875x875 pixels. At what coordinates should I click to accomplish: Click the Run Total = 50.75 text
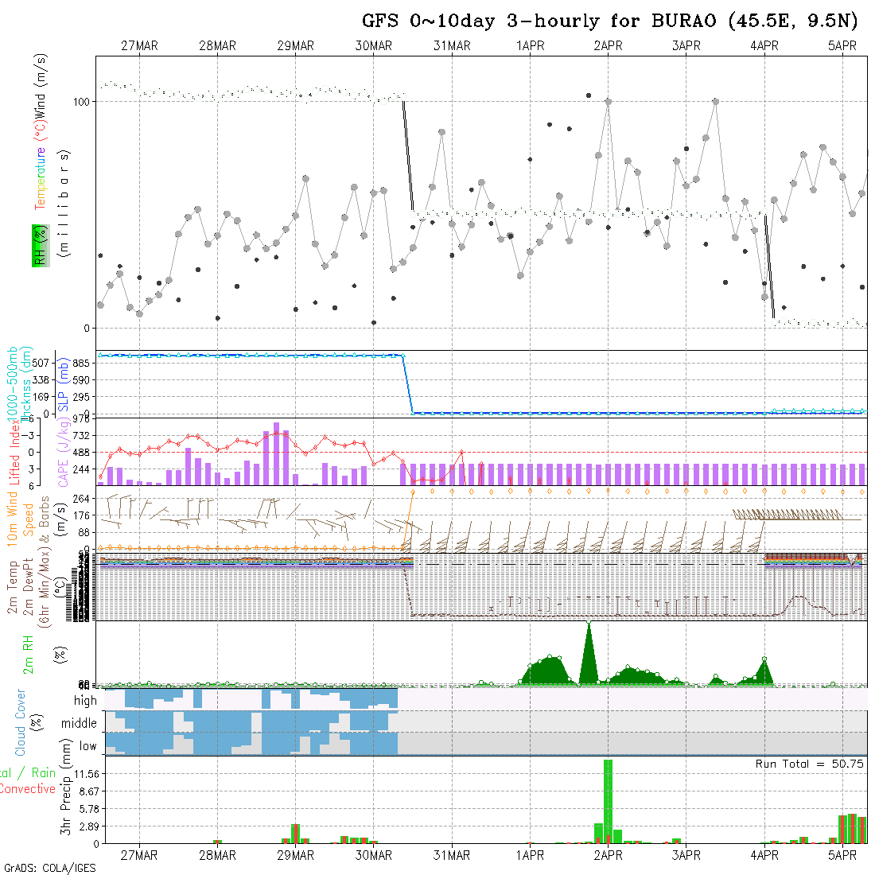(x=810, y=764)
